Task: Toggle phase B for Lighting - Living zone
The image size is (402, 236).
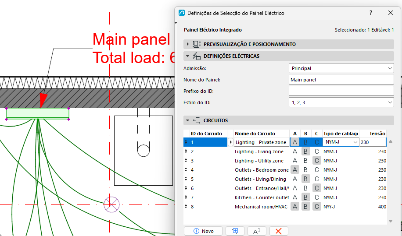Action: pos(305,151)
